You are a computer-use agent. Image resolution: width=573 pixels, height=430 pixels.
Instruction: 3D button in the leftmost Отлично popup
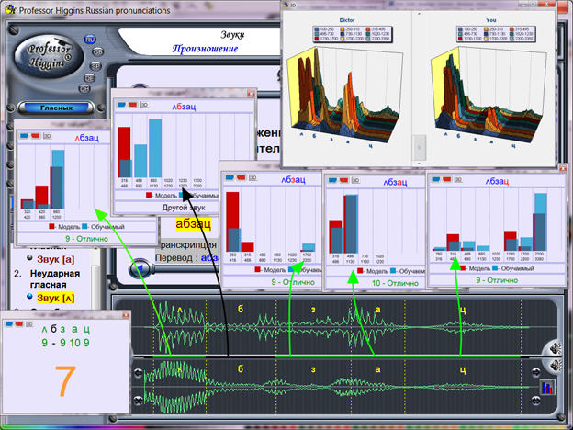pos(47,136)
